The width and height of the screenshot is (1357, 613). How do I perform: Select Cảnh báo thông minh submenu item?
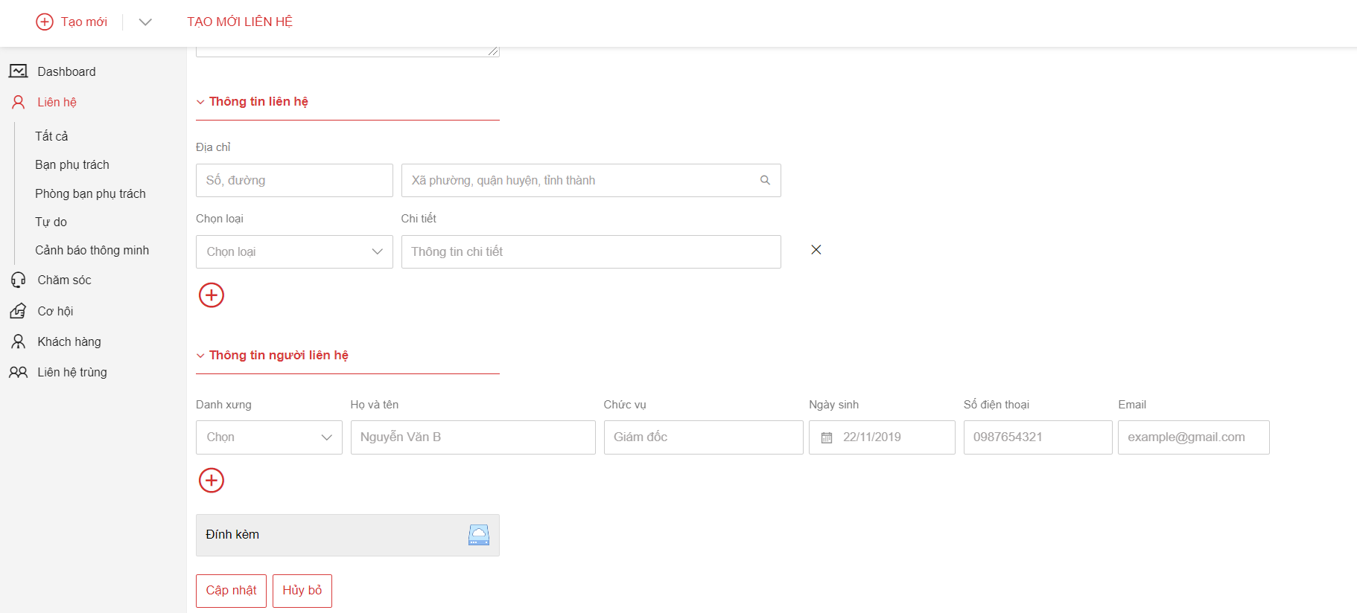point(92,250)
